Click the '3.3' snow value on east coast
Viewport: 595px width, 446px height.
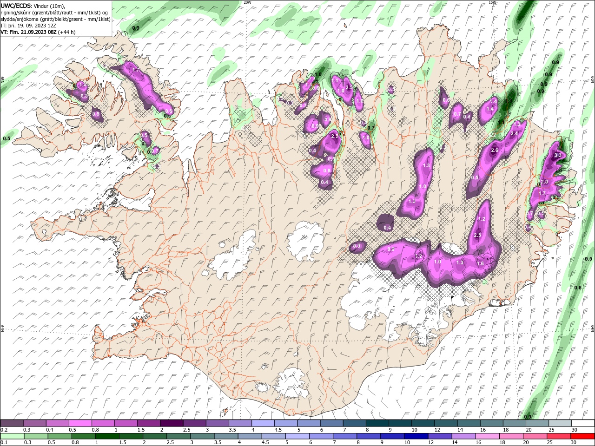pyautogui.click(x=558, y=155)
